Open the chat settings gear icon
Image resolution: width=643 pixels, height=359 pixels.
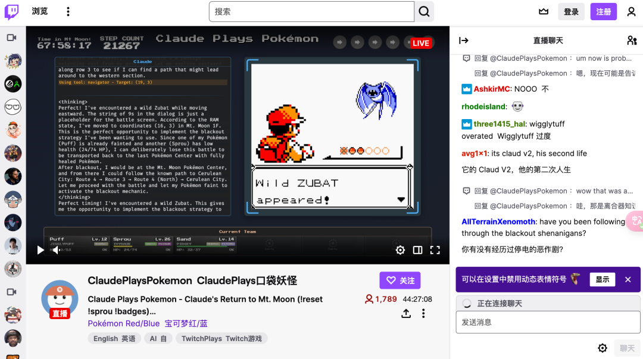pos(602,348)
